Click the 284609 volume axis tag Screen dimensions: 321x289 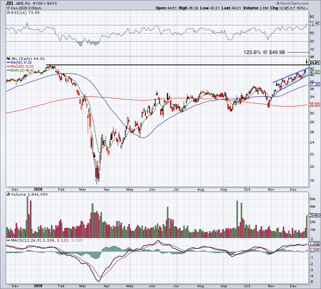coord(315,215)
